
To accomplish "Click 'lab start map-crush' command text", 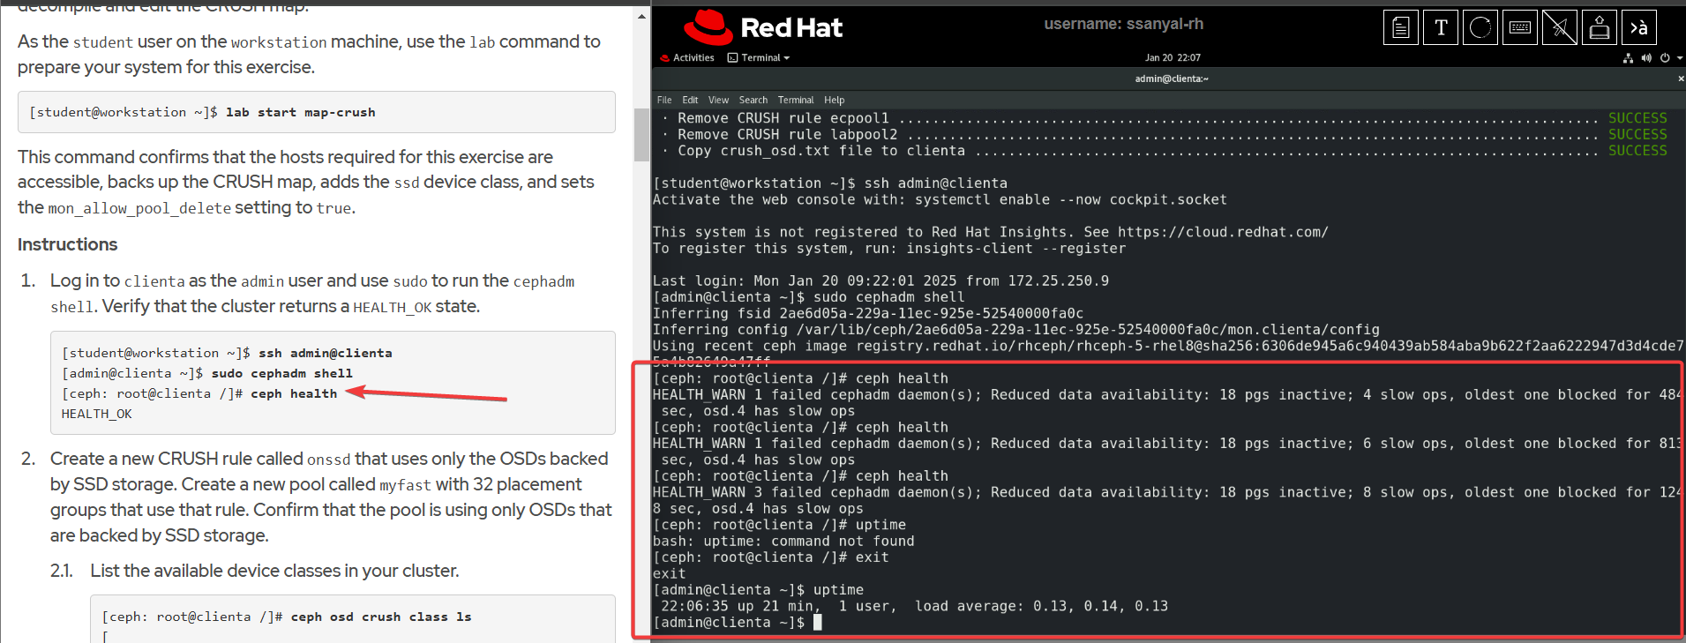I will tap(300, 112).
